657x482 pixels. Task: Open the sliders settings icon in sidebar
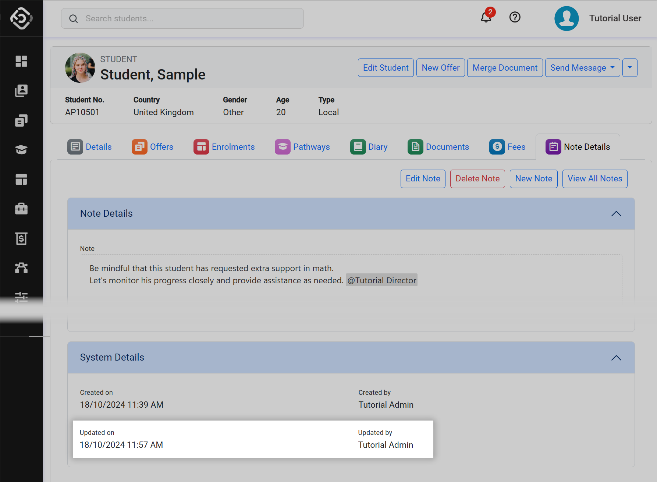(x=21, y=297)
